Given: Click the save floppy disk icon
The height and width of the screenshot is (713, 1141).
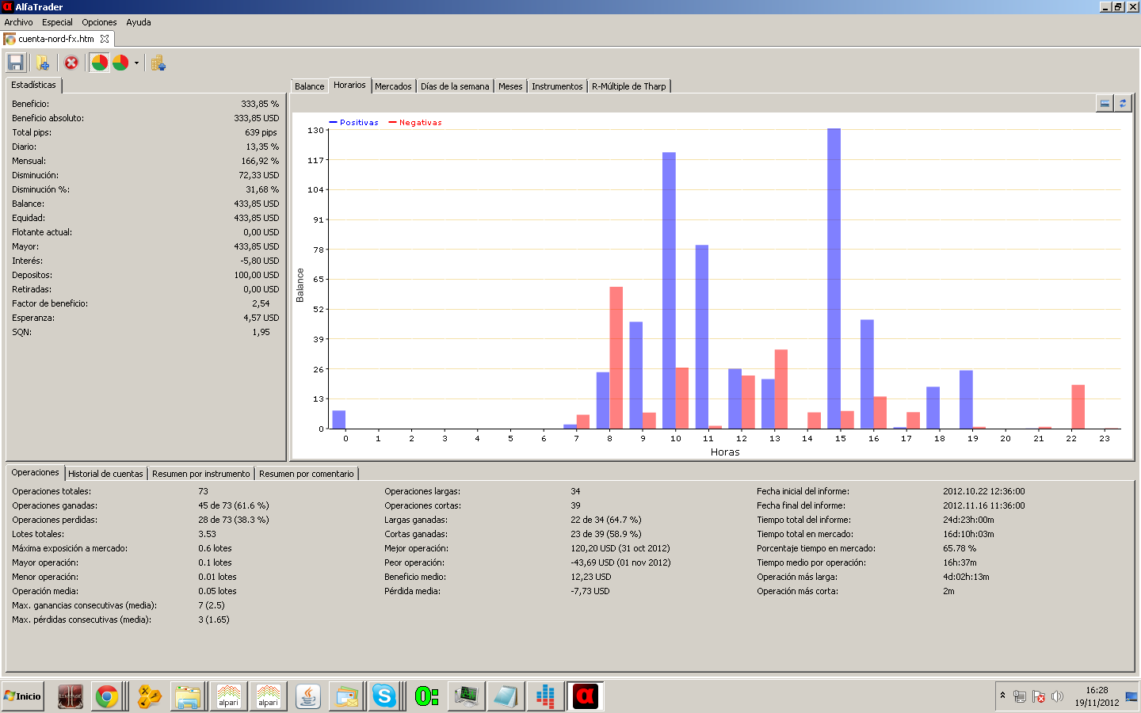Looking at the screenshot, I should pyautogui.click(x=15, y=63).
